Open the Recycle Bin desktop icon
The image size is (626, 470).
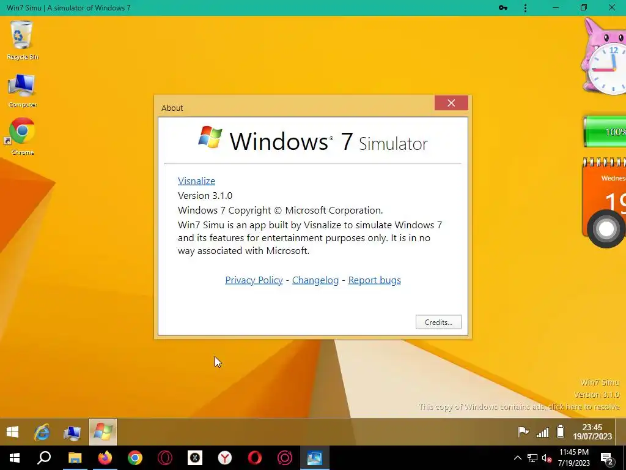point(23,40)
